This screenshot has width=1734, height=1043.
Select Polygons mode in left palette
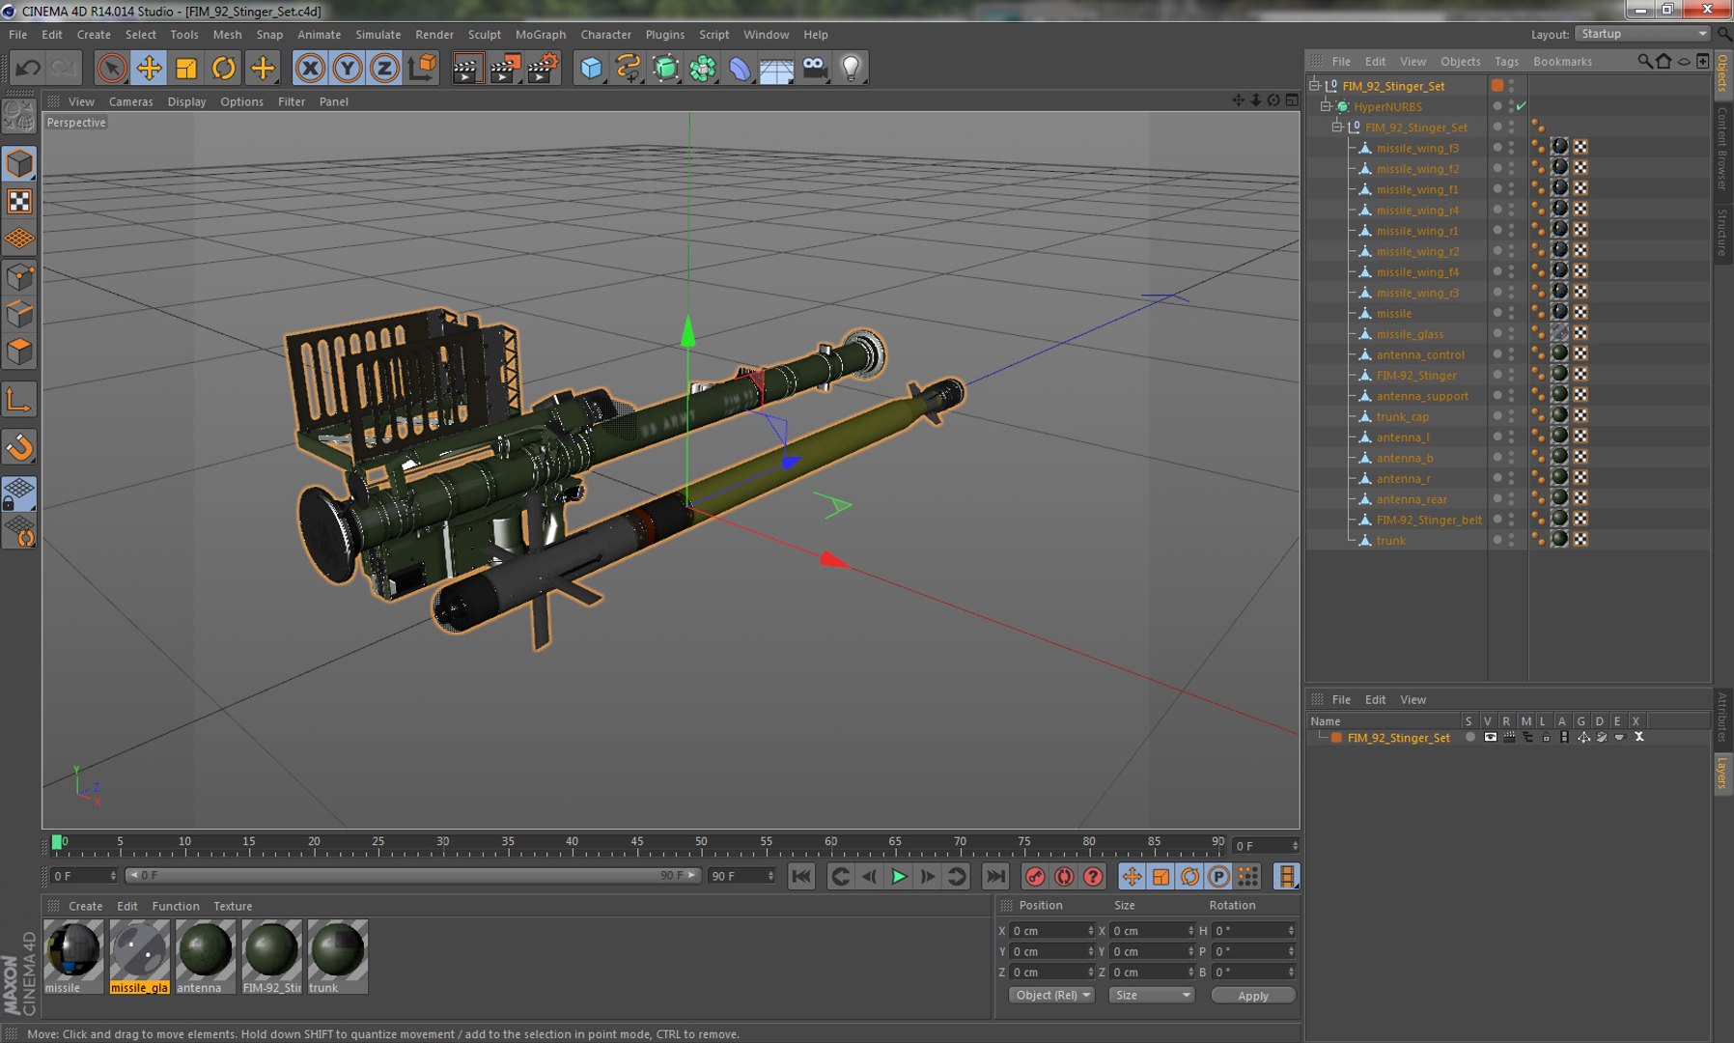pyautogui.click(x=19, y=352)
